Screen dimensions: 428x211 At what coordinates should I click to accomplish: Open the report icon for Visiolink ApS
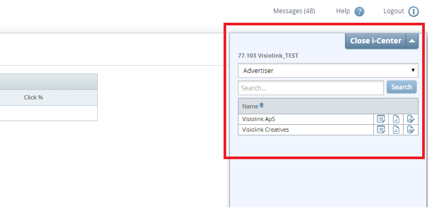pyautogui.click(x=396, y=119)
